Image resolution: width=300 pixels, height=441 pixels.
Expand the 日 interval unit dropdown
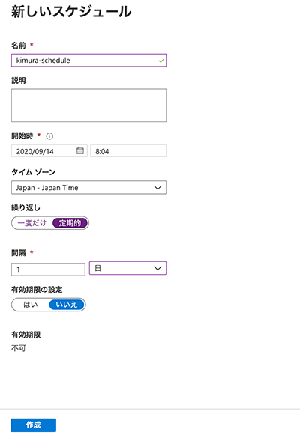coord(128,268)
